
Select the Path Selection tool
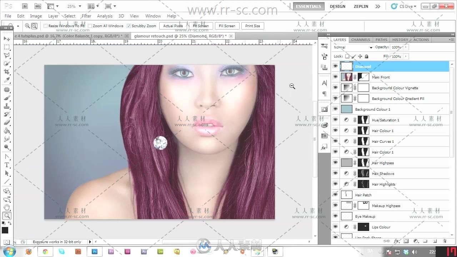coord(7,173)
